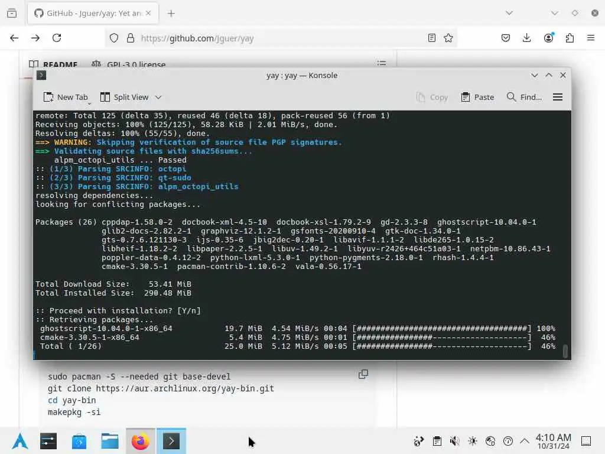Show site security padlock info
The width and height of the screenshot is (605, 454).
[x=131, y=38]
